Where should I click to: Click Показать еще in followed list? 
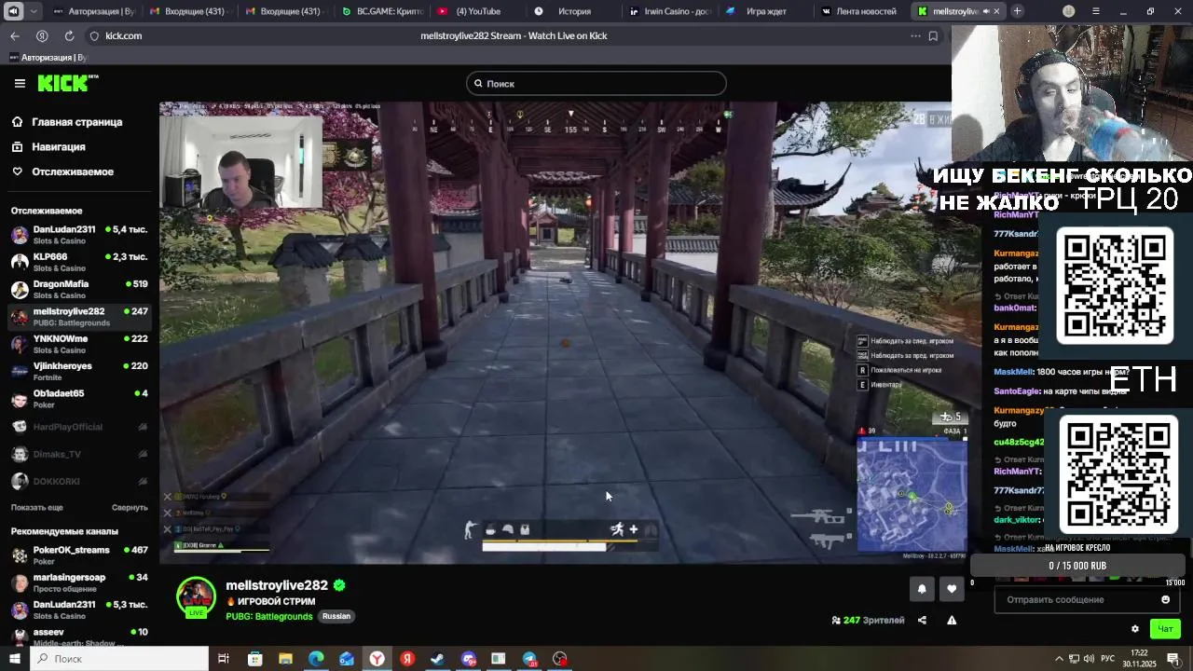click(x=37, y=507)
